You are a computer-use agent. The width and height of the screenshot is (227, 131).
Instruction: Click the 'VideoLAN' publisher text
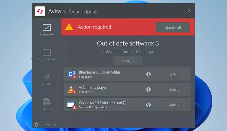click(x=85, y=92)
